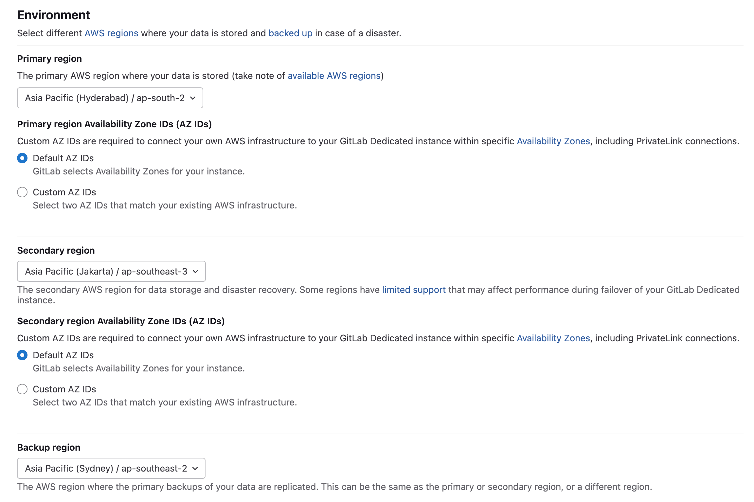Click the Asia Pacific (Hyderabad) region selector
This screenshot has height=502, width=754.
point(110,98)
